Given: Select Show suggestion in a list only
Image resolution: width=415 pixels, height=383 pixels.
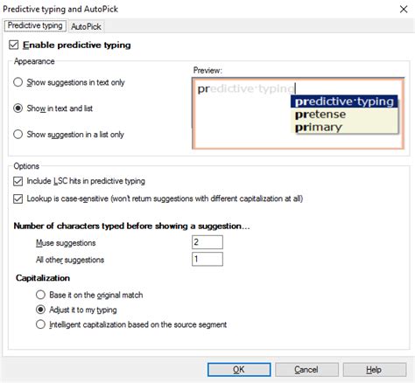Looking at the screenshot, I should [18, 135].
